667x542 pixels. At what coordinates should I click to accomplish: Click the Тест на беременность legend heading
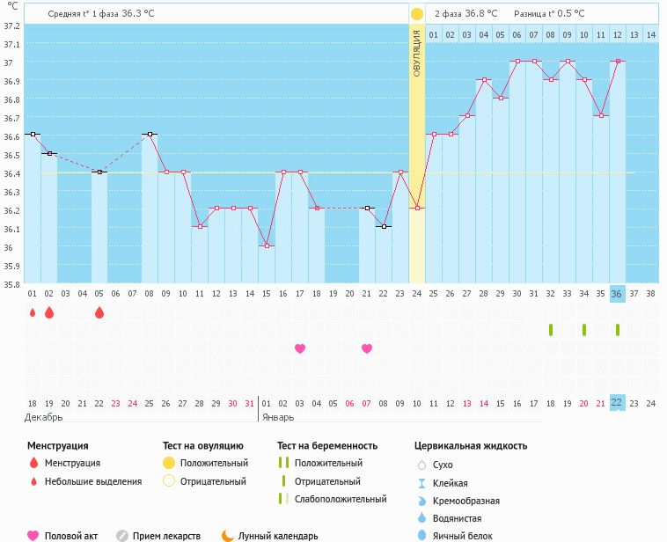[x=327, y=446]
